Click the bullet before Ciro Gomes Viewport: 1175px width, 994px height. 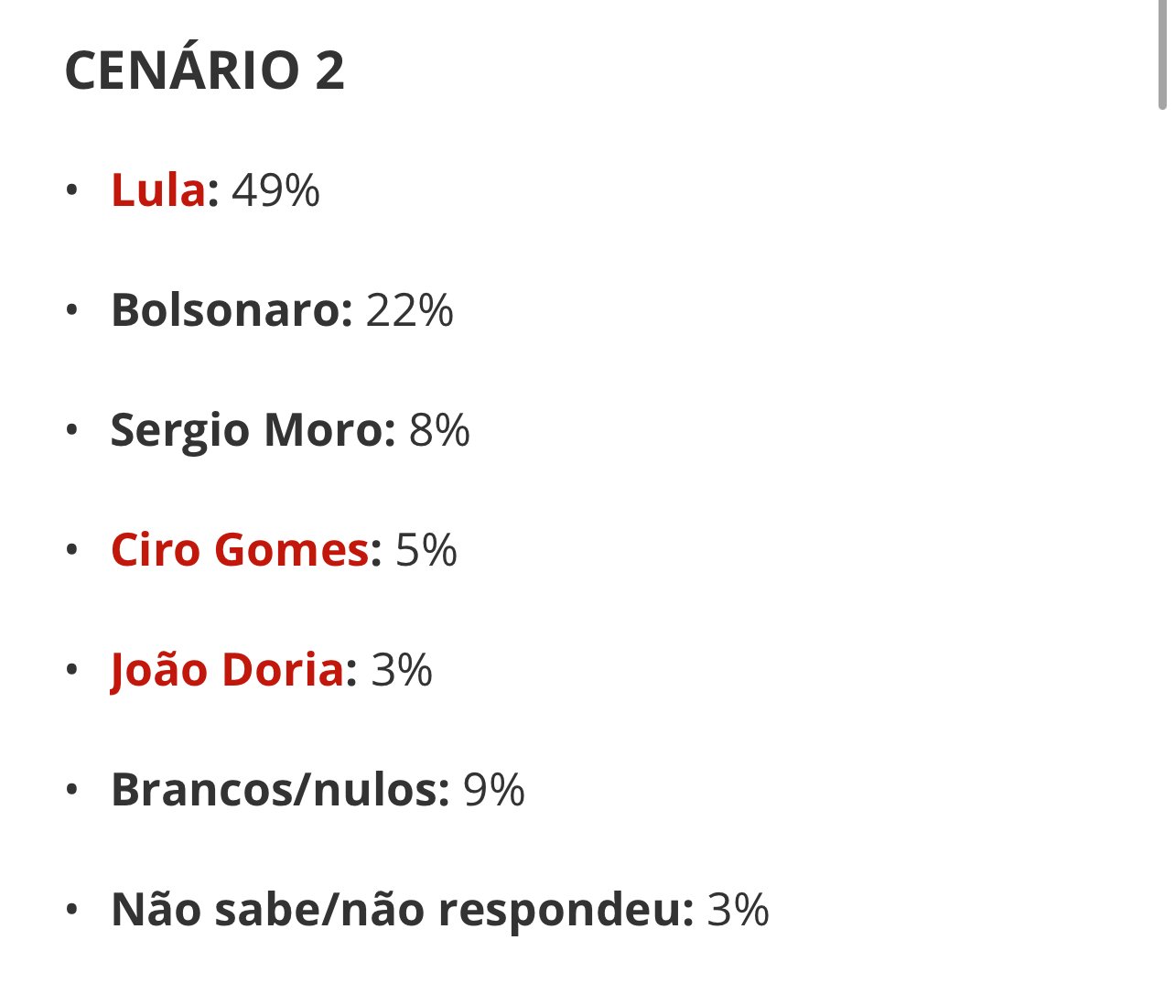[72, 551]
